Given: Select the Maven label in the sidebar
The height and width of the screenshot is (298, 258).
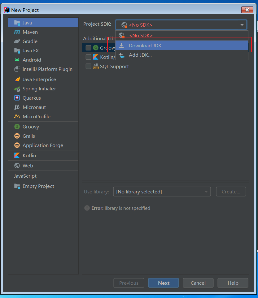Looking at the screenshot, I should coord(30,32).
